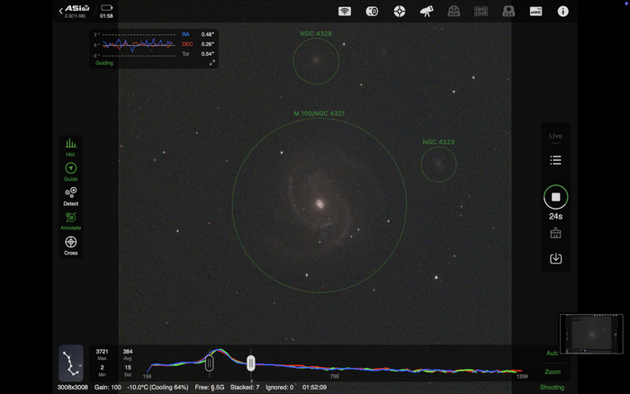This screenshot has width=630, height=394.
Task: Toggle the Cross crosshair overlay
Action: click(70, 244)
